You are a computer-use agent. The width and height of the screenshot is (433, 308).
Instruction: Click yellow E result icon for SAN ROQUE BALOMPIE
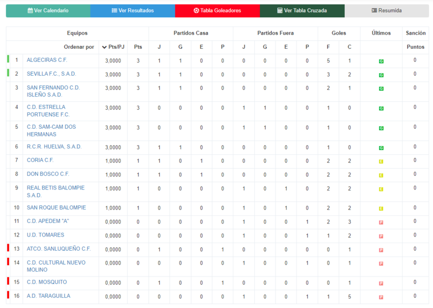pyautogui.click(x=381, y=209)
